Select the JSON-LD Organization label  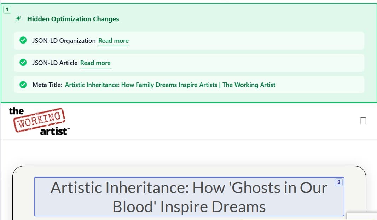tap(64, 41)
